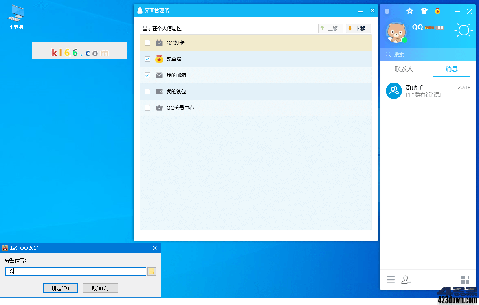This screenshot has height=305, width=479.
Task: Close the 腾讯QQ2021 installer dialog
Action: (x=155, y=248)
